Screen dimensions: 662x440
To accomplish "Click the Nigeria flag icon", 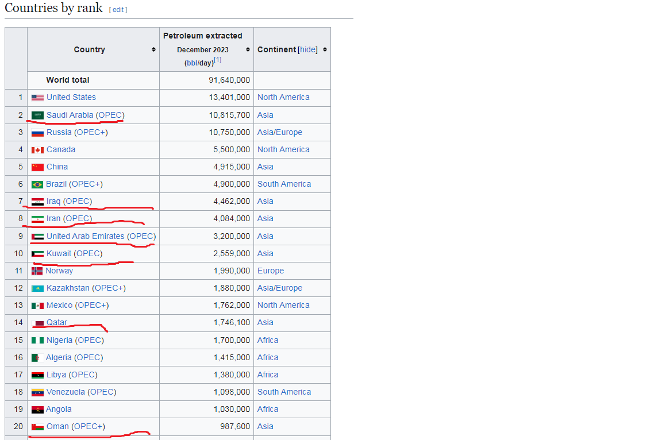I will (37, 341).
